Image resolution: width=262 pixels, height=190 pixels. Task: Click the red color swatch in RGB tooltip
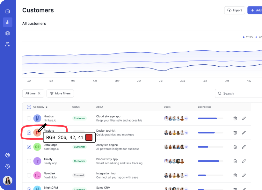[89, 137]
